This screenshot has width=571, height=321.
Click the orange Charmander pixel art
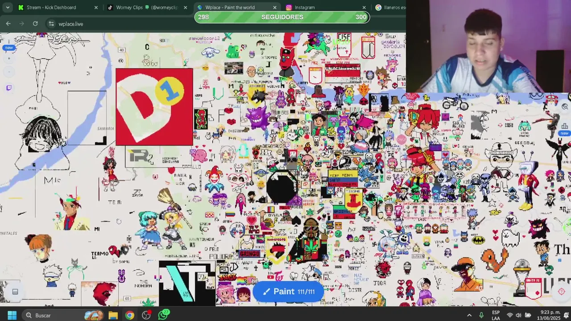(x=494, y=259)
